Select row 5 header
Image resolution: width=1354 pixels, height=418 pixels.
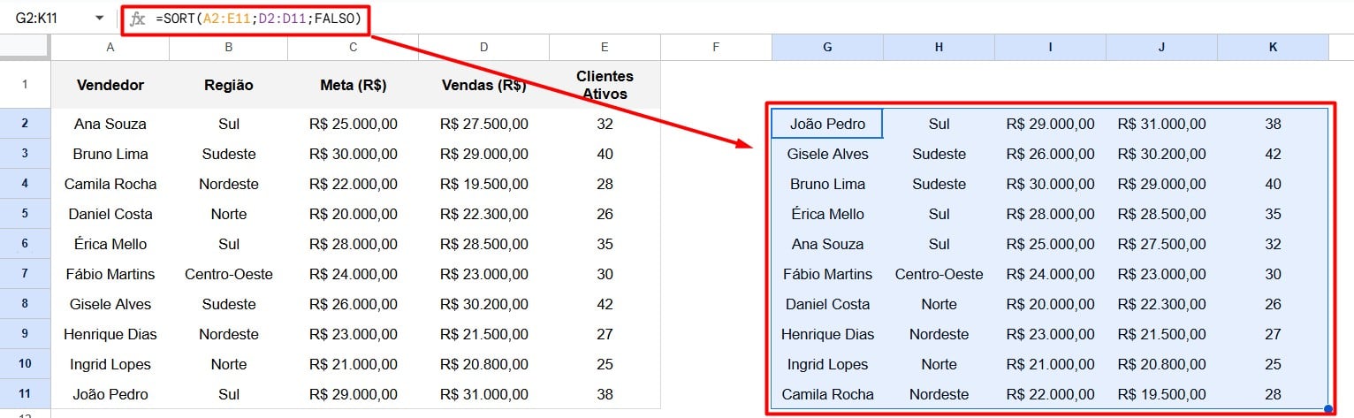(25, 214)
